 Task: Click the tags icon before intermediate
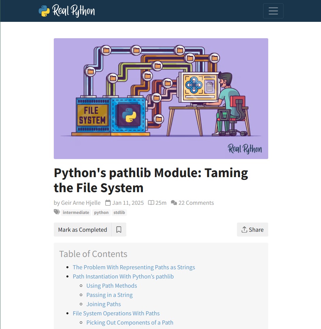57,212
